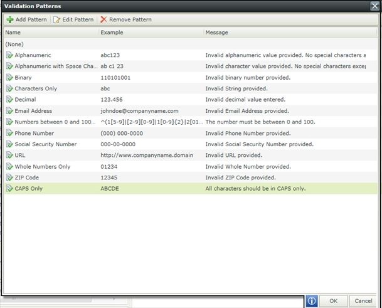The image size is (382, 308).
Task: Select Numbers between 0 and 100 name
Action: tap(55, 122)
